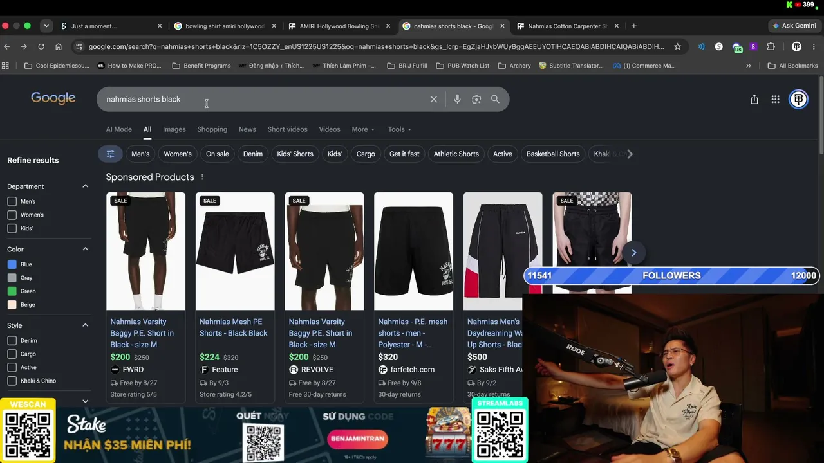Enable the Denim style checkbox
824x463 pixels.
[x=12, y=340]
